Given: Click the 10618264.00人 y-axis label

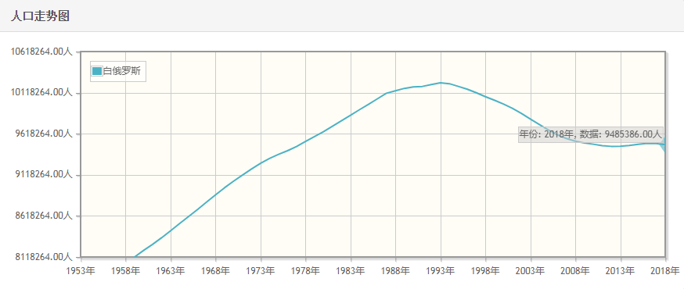Looking at the screenshot, I should pos(41,52).
